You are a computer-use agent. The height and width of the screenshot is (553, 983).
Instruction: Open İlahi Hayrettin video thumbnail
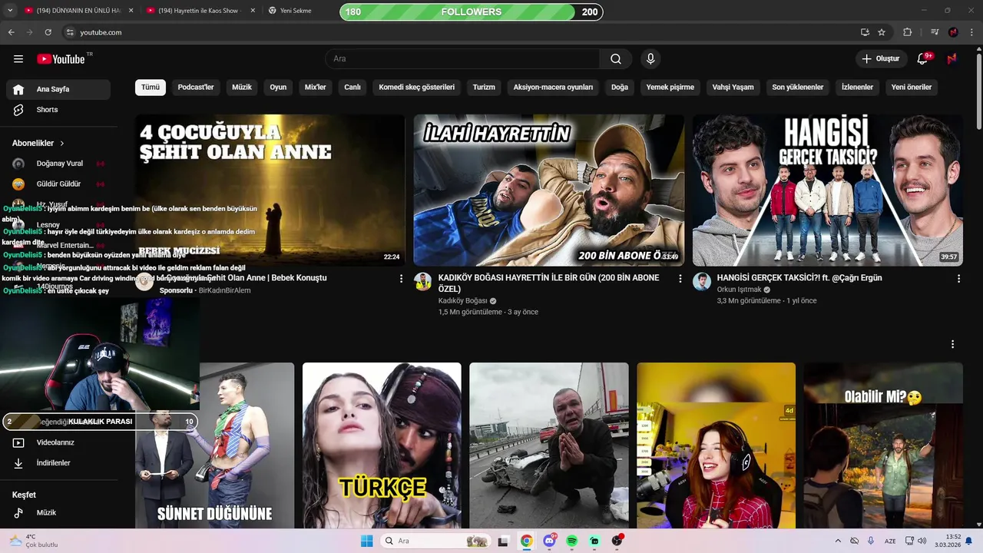(548, 190)
